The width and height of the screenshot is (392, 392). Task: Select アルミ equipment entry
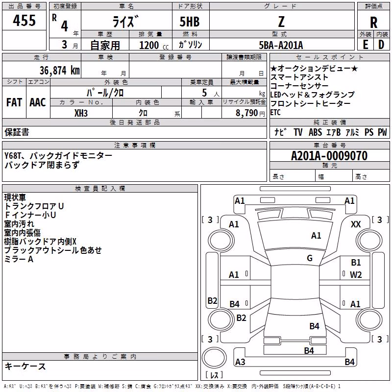(x=352, y=132)
